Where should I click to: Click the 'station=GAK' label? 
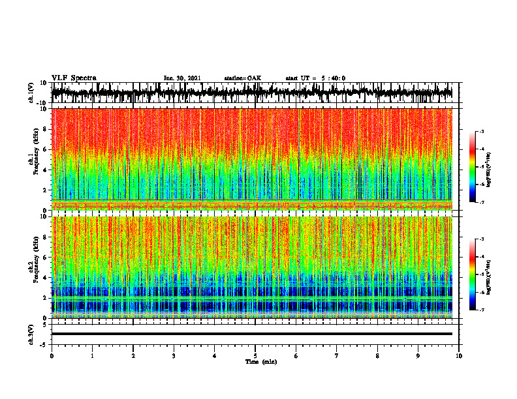pyautogui.click(x=243, y=78)
